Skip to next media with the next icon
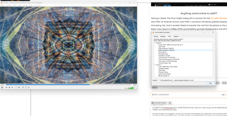 12,87
